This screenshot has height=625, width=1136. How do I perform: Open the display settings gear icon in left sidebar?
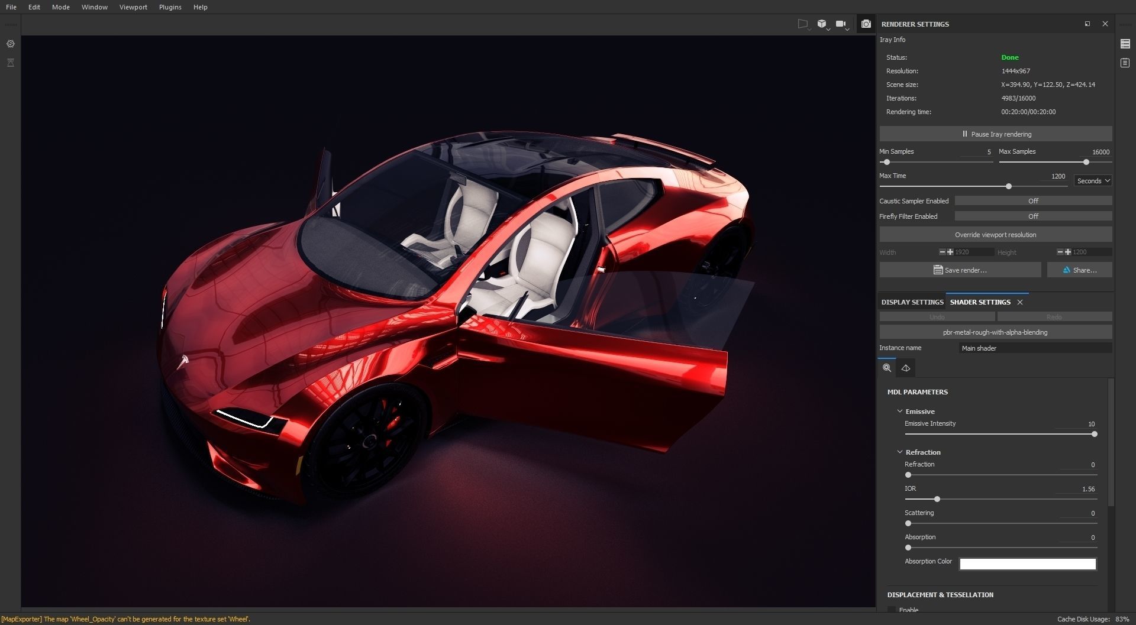pyautogui.click(x=10, y=44)
